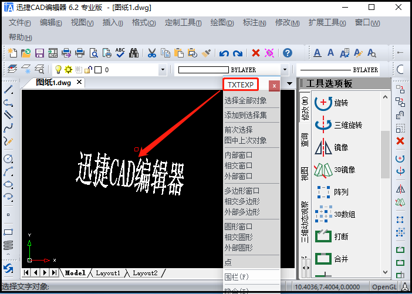
Task: Open layer manager icon
Action: (x=12, y=69)
